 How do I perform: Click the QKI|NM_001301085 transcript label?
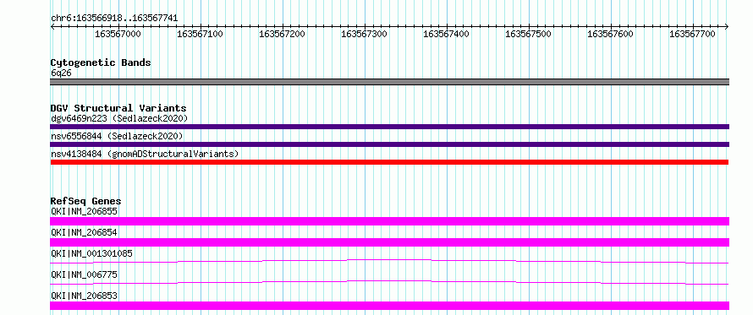[91, 253]
